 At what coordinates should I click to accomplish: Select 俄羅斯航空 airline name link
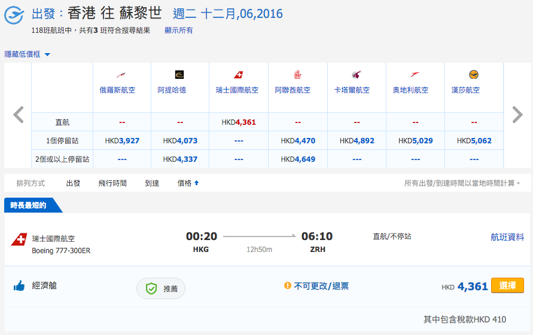117,90
